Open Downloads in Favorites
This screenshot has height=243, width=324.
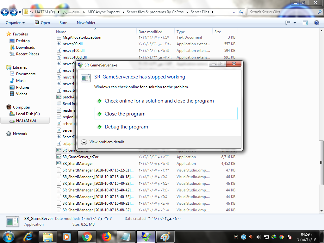(25, 47)
